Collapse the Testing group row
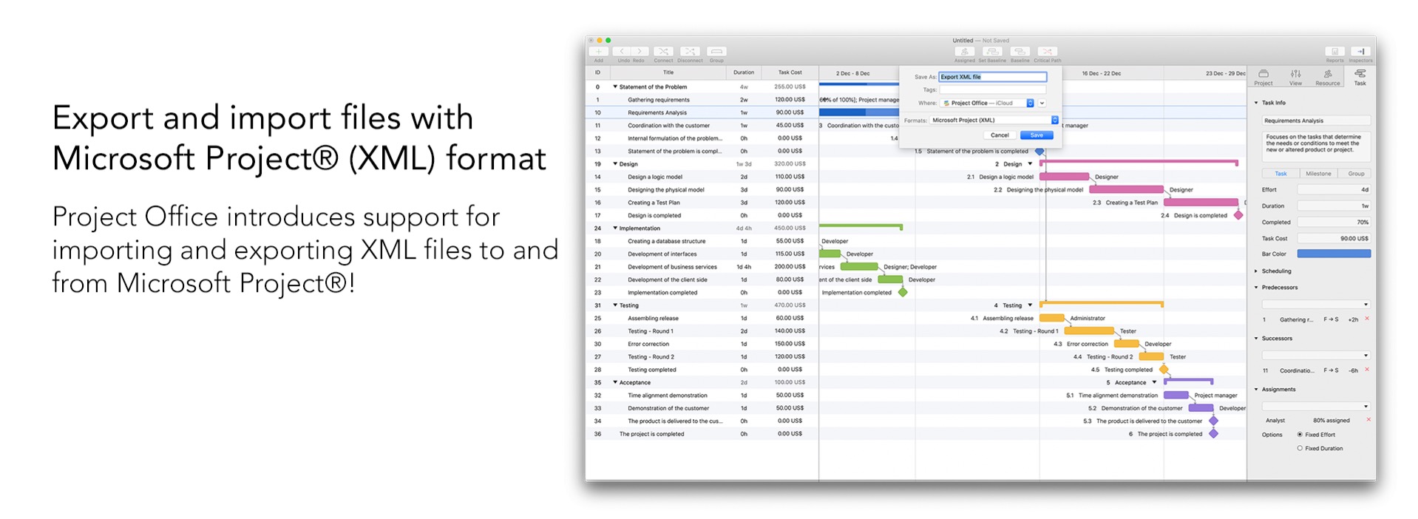Viewport: 1418px width, 519px height. coord(615,305)
